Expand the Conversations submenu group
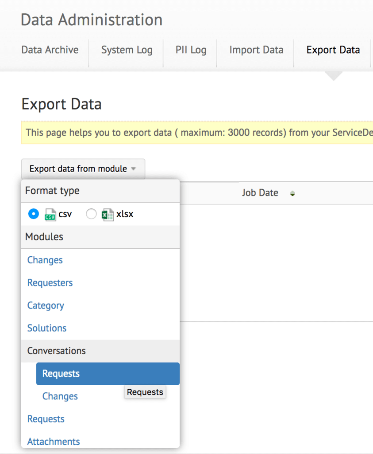The image size is (373, 454). (x=57, y=351)
